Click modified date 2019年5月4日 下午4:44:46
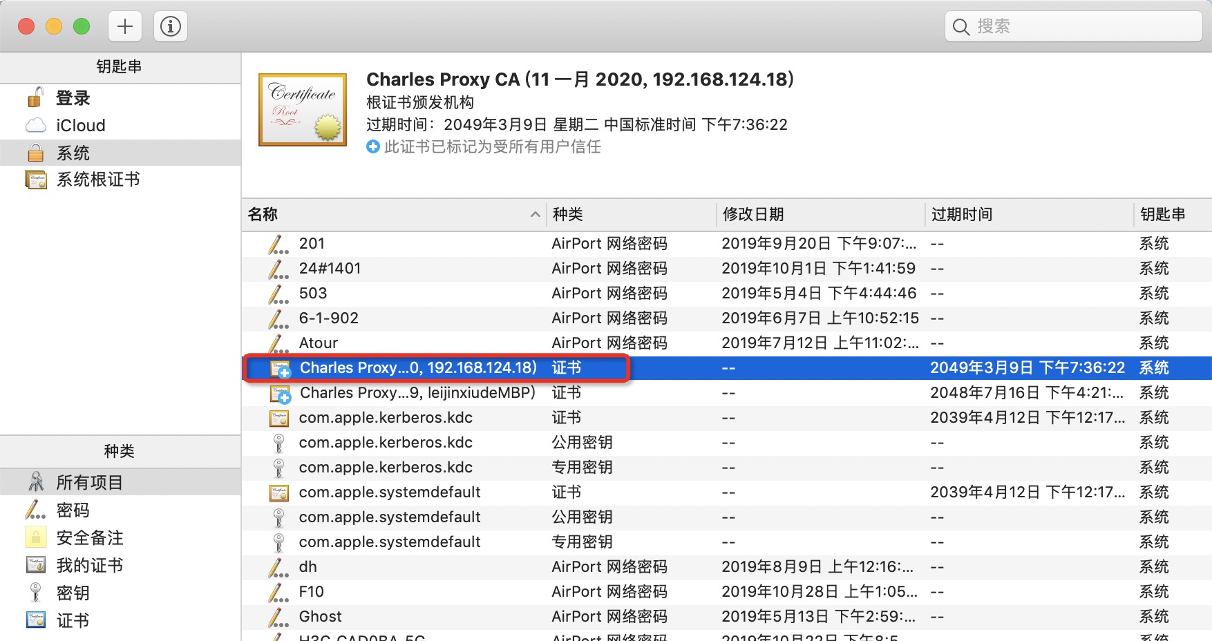This screenshot has height=641, width=1212. (x=819, y=294)
